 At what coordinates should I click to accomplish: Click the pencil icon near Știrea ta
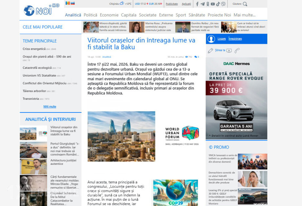[210, 51]
